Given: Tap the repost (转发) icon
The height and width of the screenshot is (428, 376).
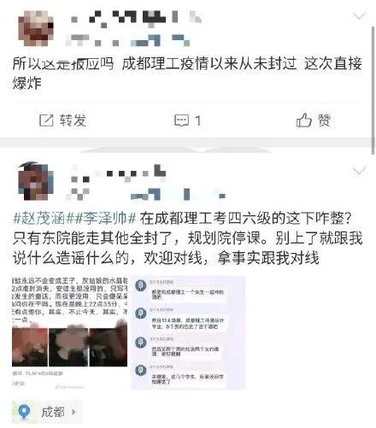Looking at the screenshot, I should pyautogui.click(x=46, y=120).
